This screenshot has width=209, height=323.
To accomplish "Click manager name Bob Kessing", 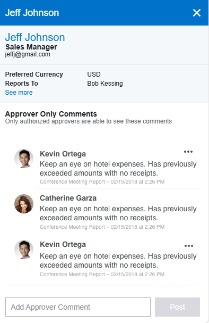I will point(105,84).
